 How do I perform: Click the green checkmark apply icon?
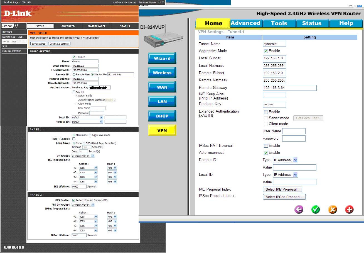[316, 210]
